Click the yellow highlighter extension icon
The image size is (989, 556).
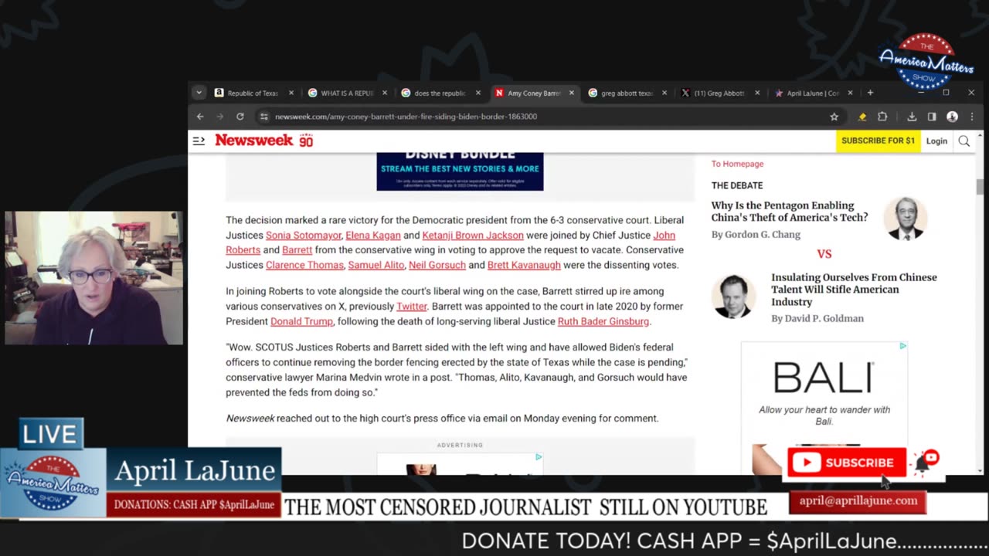pyautogui.click(x=862, y=117)
